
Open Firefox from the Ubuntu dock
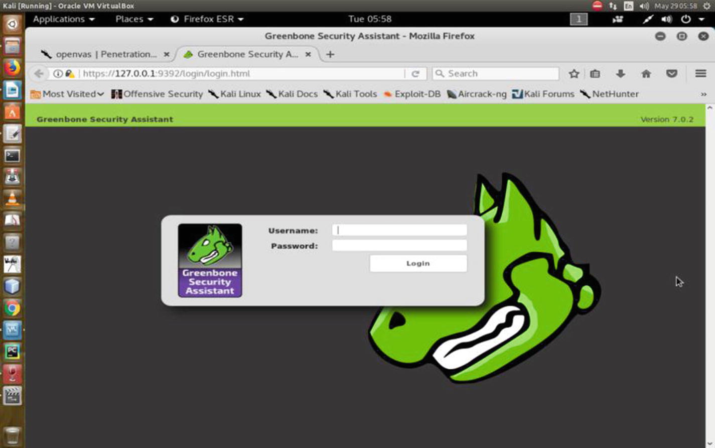tap(13, 67)
